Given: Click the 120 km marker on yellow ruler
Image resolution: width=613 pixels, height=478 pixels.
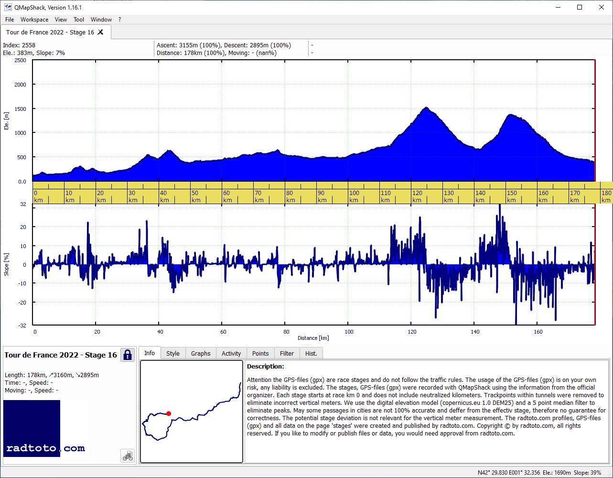Looking at the screenshot, I should (x=417, y=196).
